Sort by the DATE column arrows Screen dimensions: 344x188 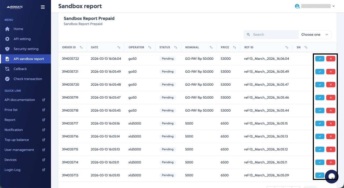[x=119, y=47]
